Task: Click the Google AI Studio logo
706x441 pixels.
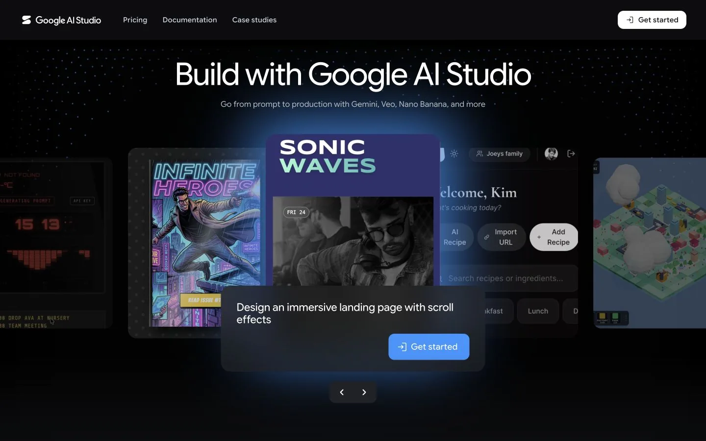Action: tap(61, 20)
